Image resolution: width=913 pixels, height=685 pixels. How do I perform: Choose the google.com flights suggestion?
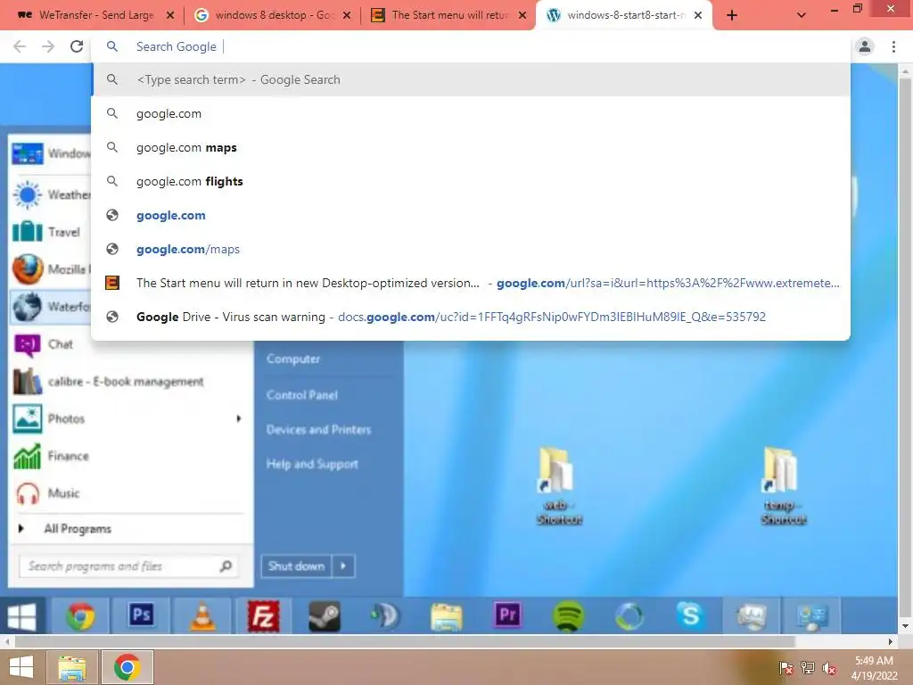pos(471,181)
